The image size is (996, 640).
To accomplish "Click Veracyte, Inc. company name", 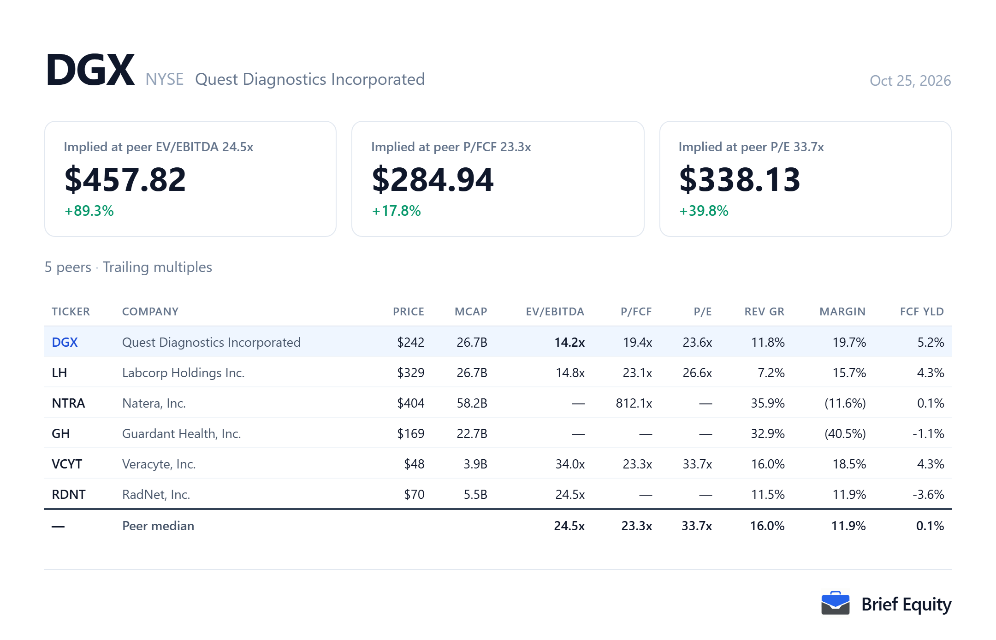I will 159,464.
